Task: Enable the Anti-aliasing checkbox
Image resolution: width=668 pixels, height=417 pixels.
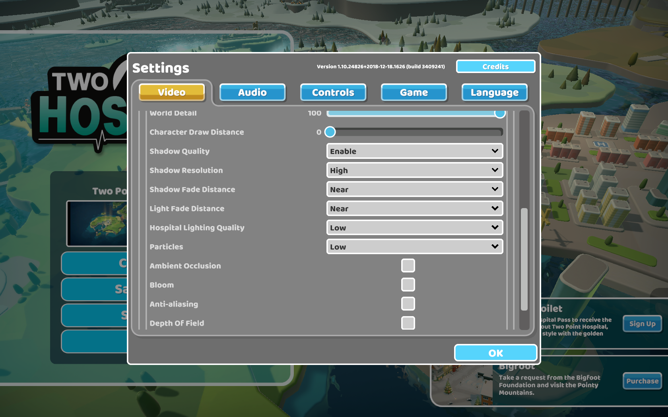Action: 408,304
